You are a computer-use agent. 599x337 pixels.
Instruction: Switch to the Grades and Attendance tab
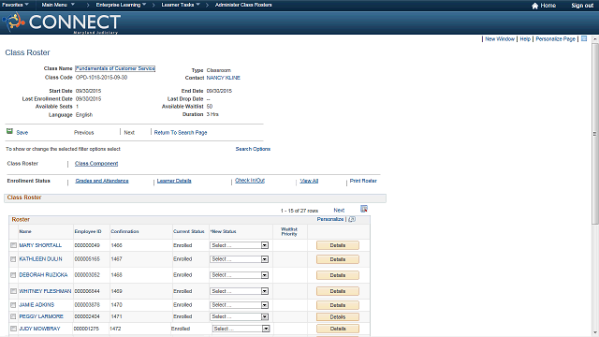[102, 181]
